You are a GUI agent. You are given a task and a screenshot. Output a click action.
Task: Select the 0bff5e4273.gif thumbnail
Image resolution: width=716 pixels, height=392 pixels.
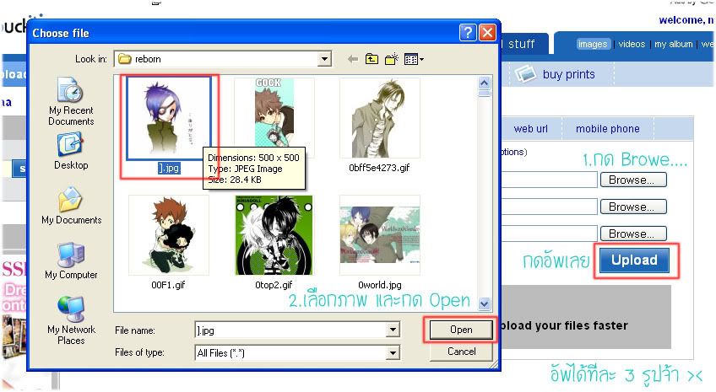[379, 118]
